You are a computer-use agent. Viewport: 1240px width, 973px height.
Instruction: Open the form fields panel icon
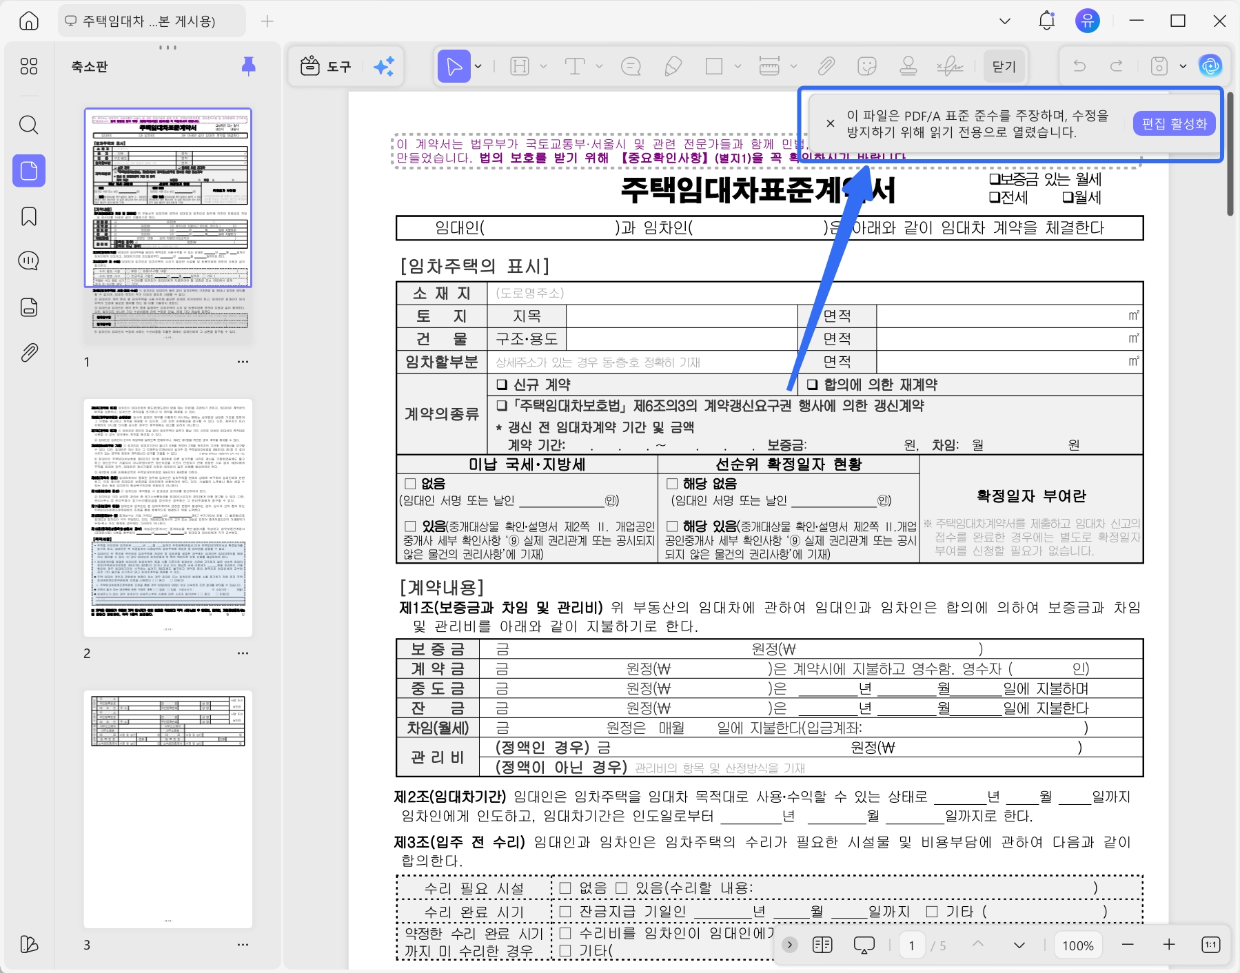pyautogui.click(x=29, y=307)
